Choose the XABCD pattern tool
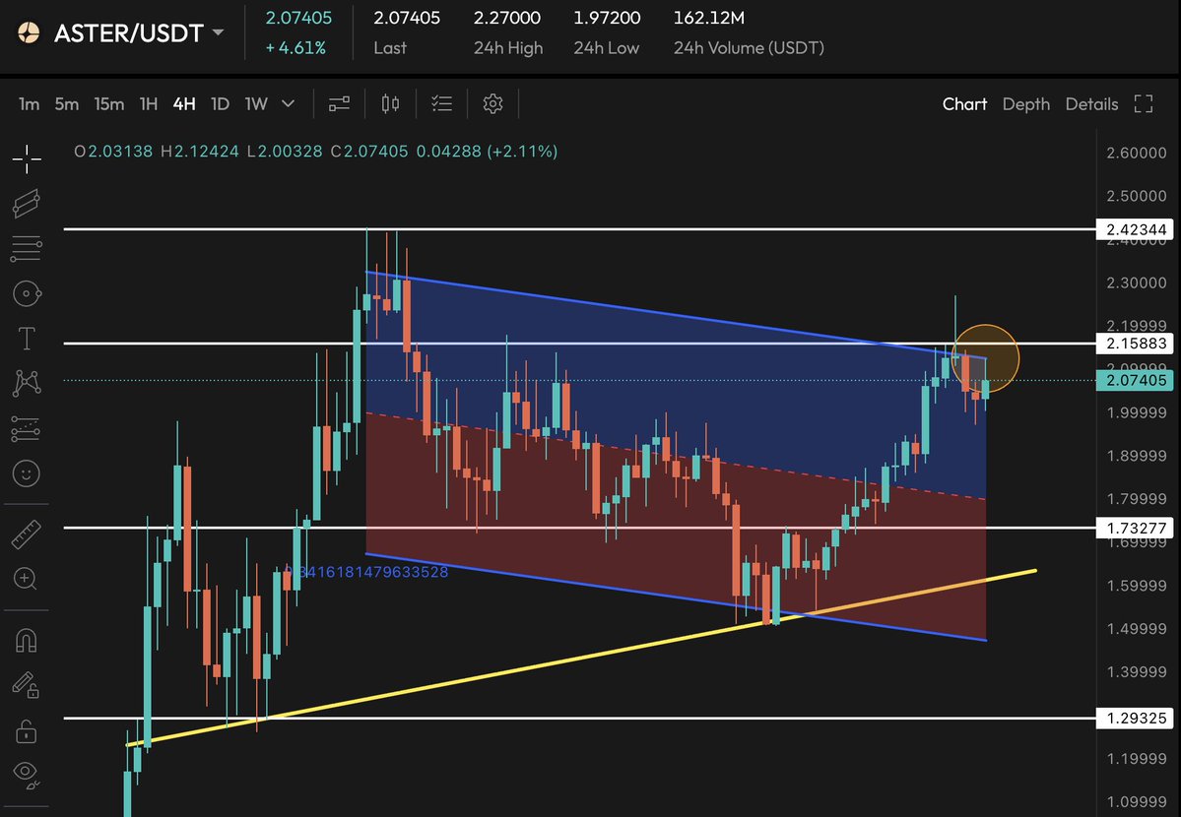Viewport: 1181px width, 817px height. [x=27, y=383]
